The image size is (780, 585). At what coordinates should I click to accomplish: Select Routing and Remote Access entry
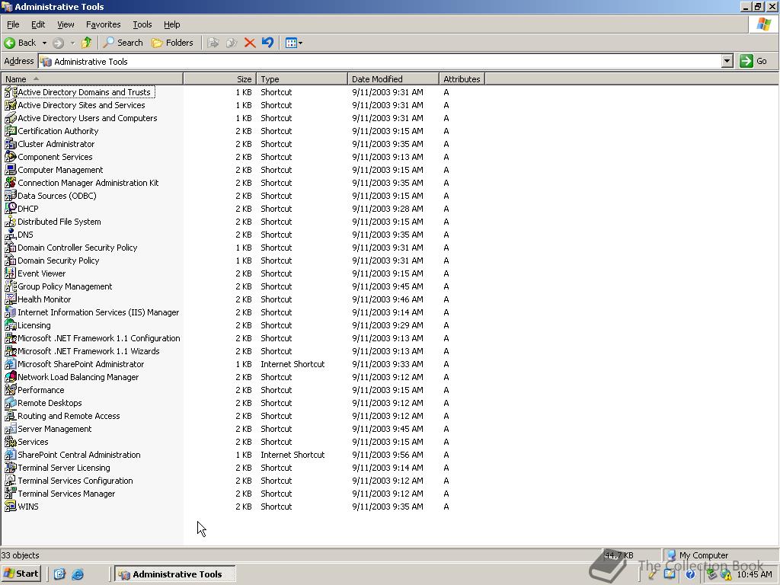point(62,415)
